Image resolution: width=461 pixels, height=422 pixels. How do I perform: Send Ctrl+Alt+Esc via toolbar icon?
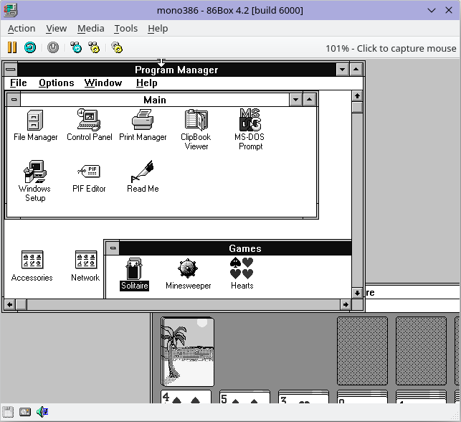(x=94, y=47)
